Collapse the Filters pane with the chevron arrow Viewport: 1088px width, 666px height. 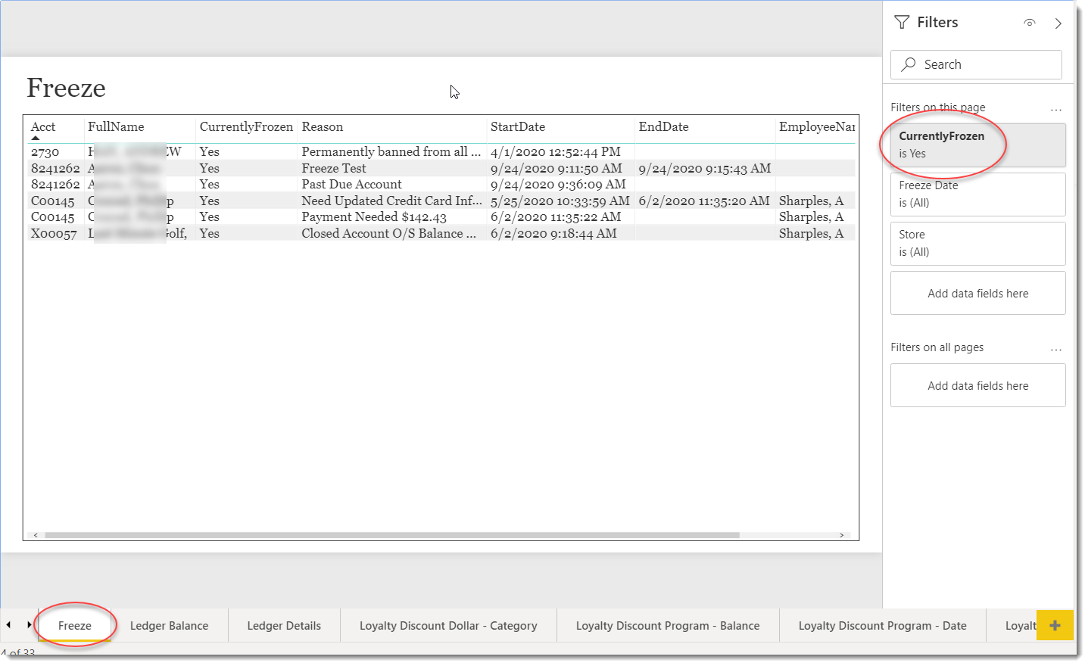point(1058,23)
